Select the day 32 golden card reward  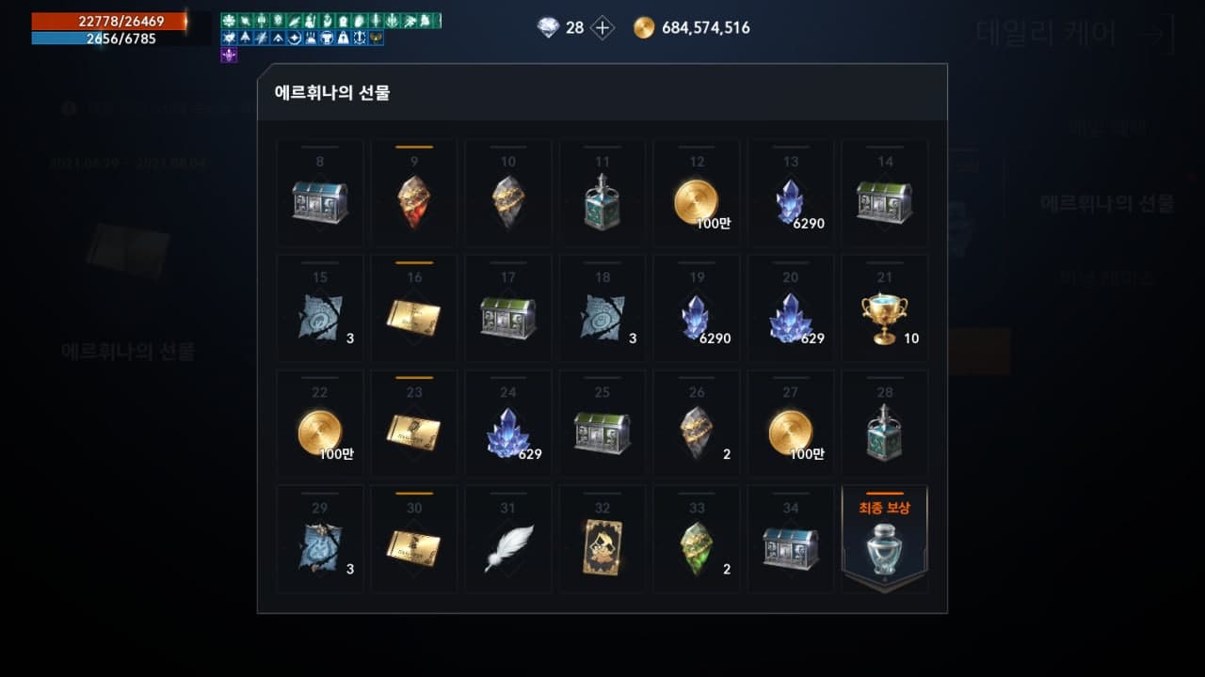(x=602, y=540)
